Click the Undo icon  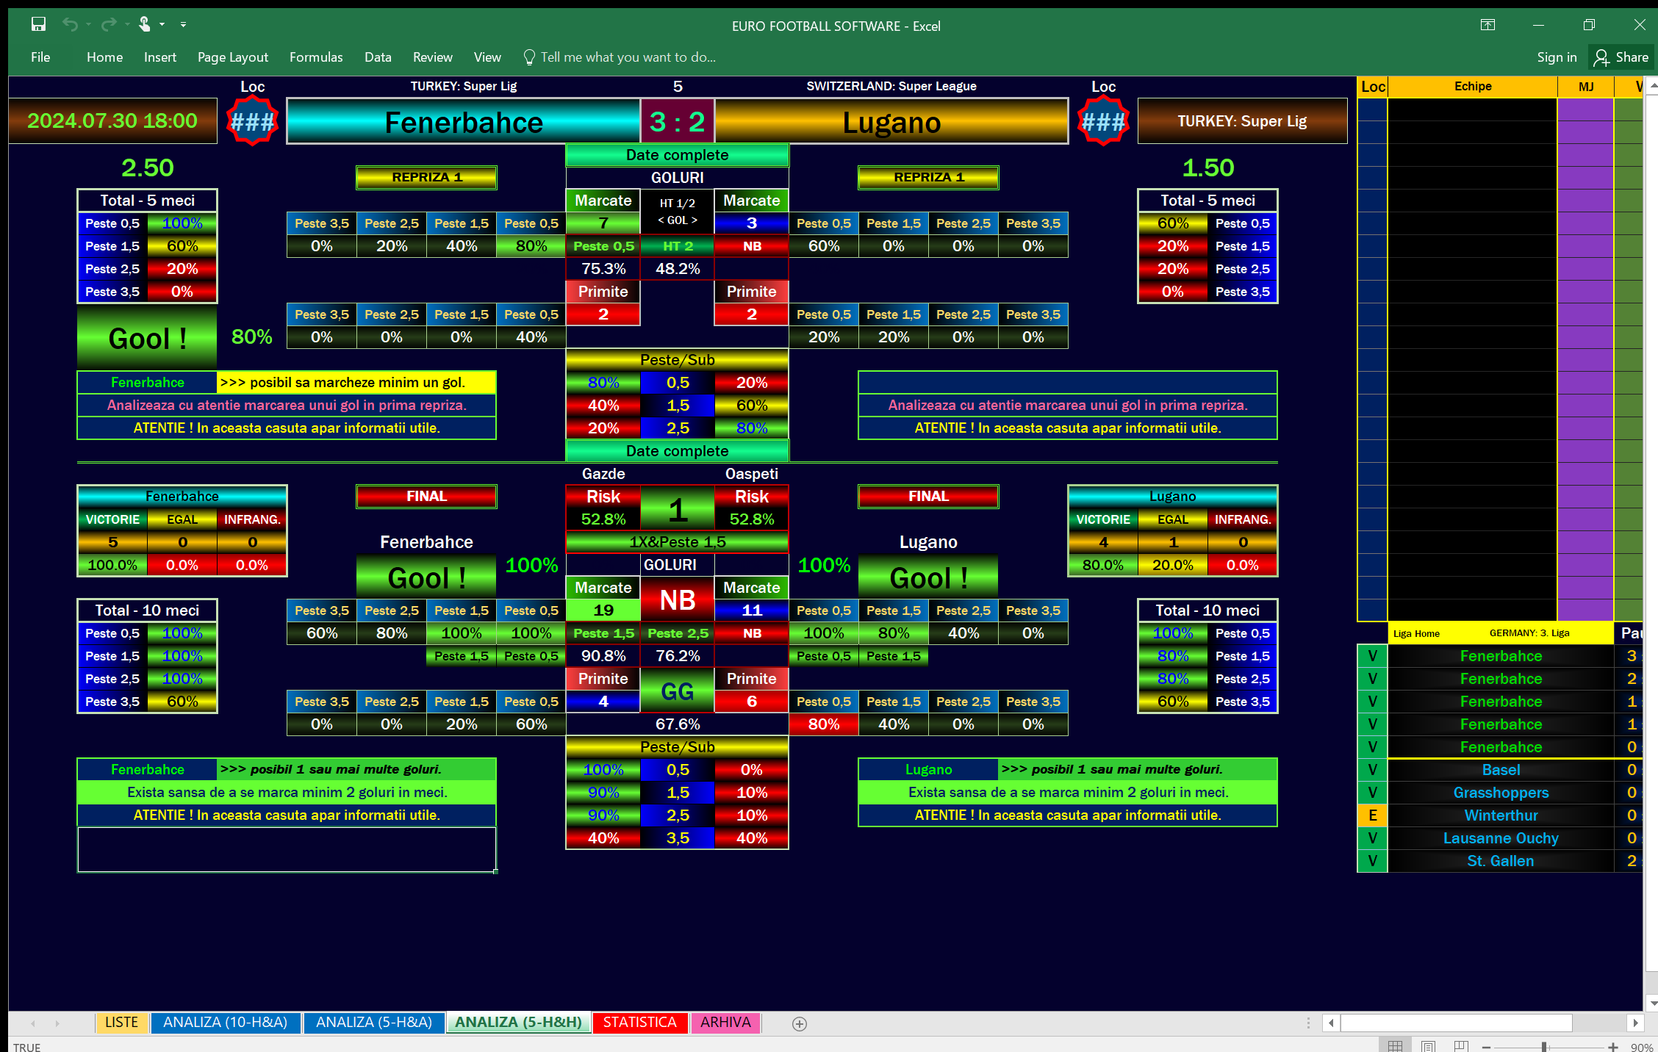coord(71,24)
